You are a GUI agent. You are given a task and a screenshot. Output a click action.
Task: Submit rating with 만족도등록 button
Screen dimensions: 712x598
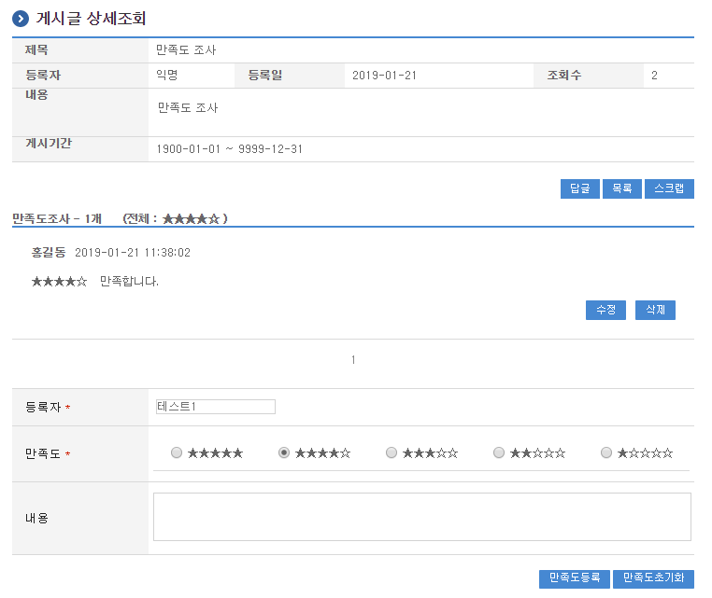[574, 578]
